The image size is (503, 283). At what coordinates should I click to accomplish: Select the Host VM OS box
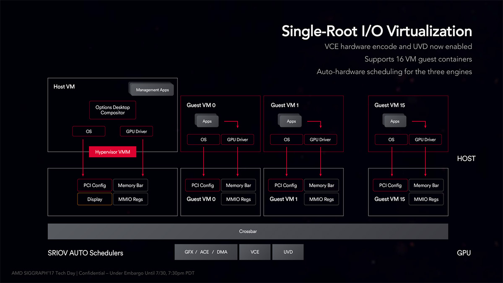(x=89, y=131)
